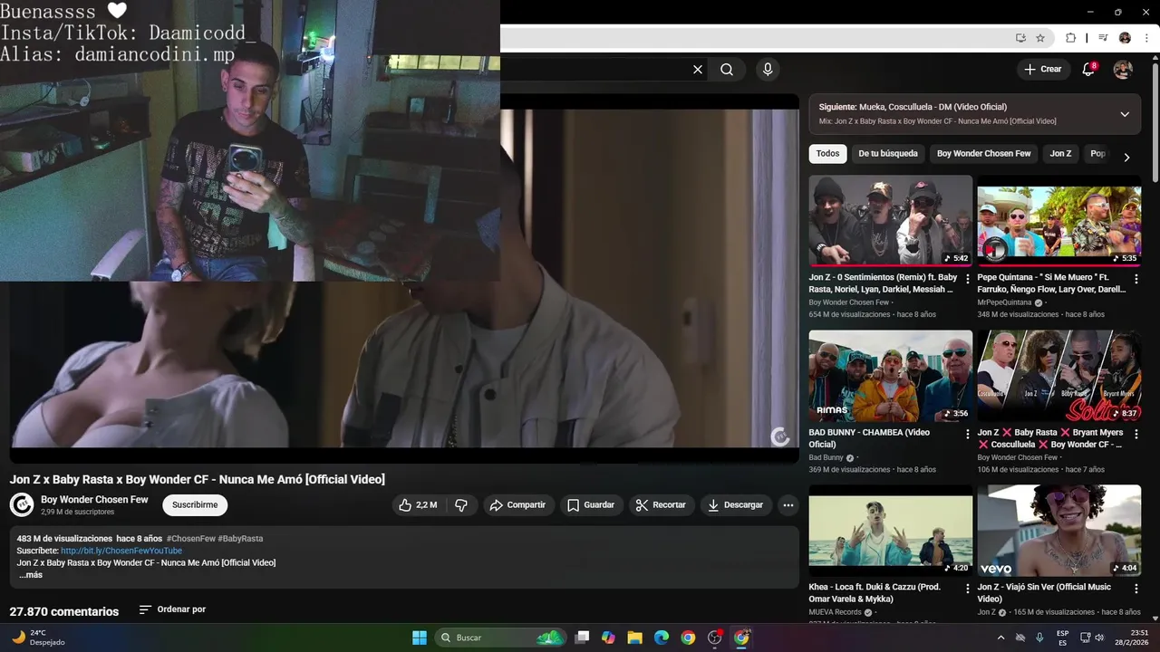
Task: Click the Boy Wonder Chosen Few channel name
Action: point(94,500)
